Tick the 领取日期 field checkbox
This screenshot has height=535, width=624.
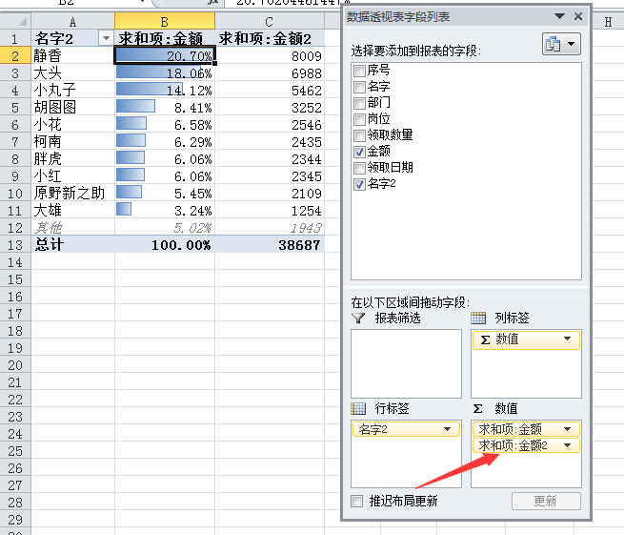coord(359,168)
